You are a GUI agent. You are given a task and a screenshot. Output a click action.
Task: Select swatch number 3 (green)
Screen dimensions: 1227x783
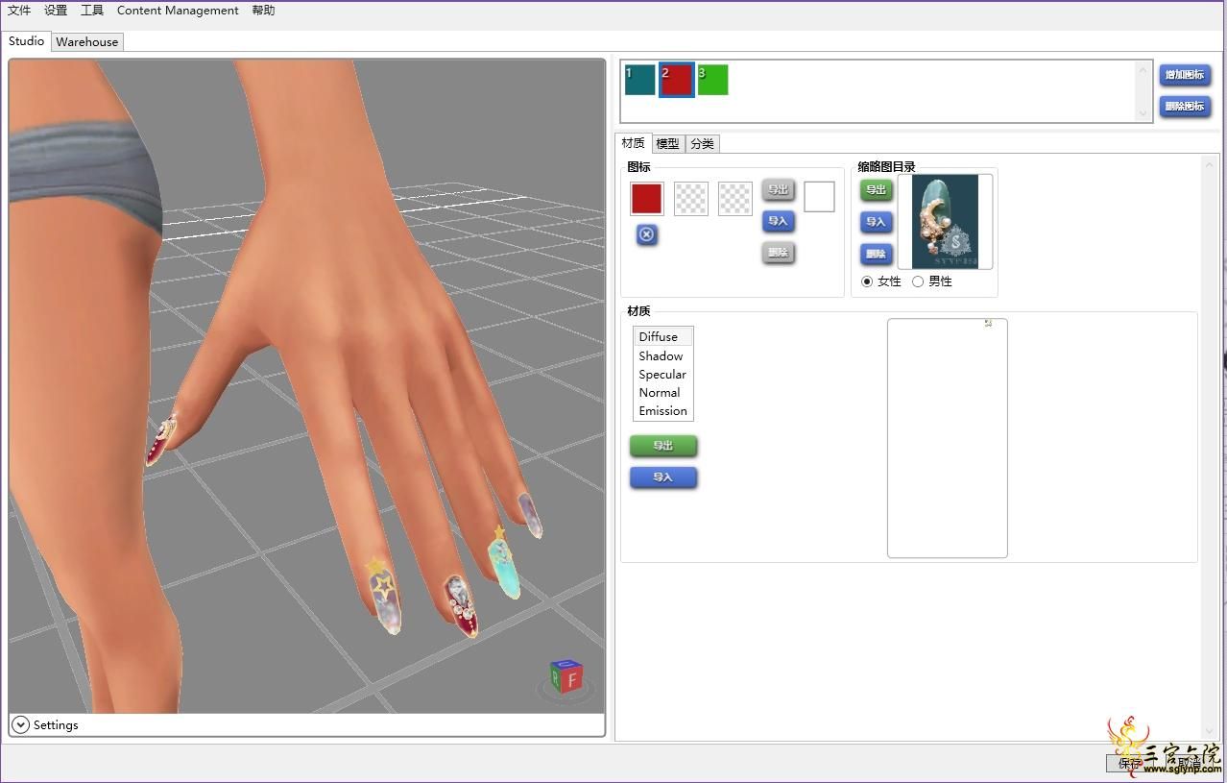click(x=713, y=80)
